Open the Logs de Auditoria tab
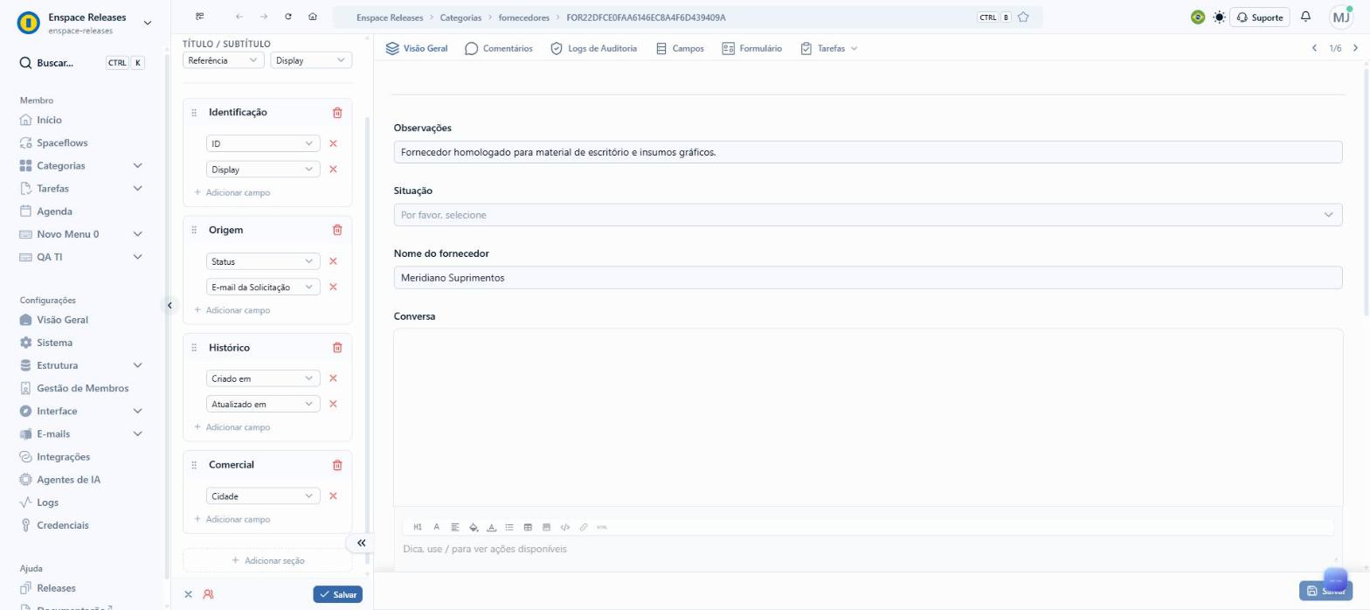Image resolution: width=1370 pixels, height=610 pixels. point(593,49)
